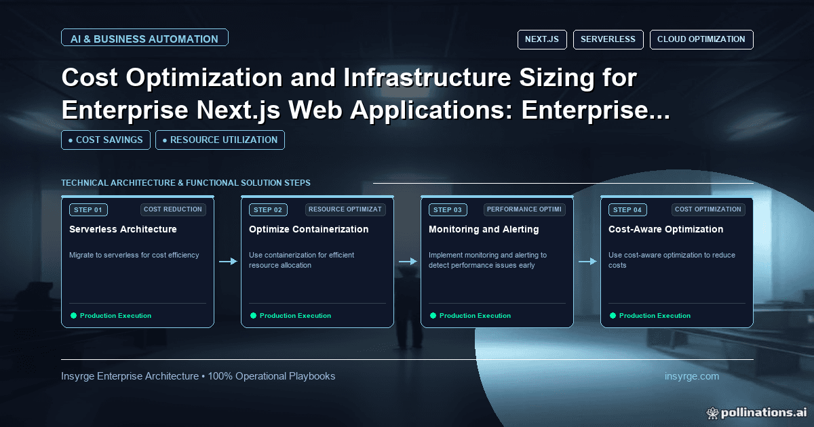This screenshot has width=814, height=427.
Task: Click Production Execution in Optimize Containerization card
Action: tap(295, 315)
